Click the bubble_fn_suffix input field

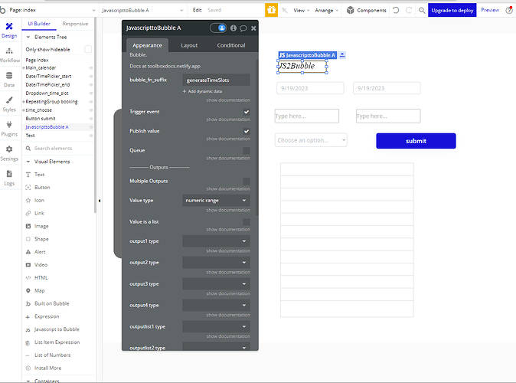(216, 80)
